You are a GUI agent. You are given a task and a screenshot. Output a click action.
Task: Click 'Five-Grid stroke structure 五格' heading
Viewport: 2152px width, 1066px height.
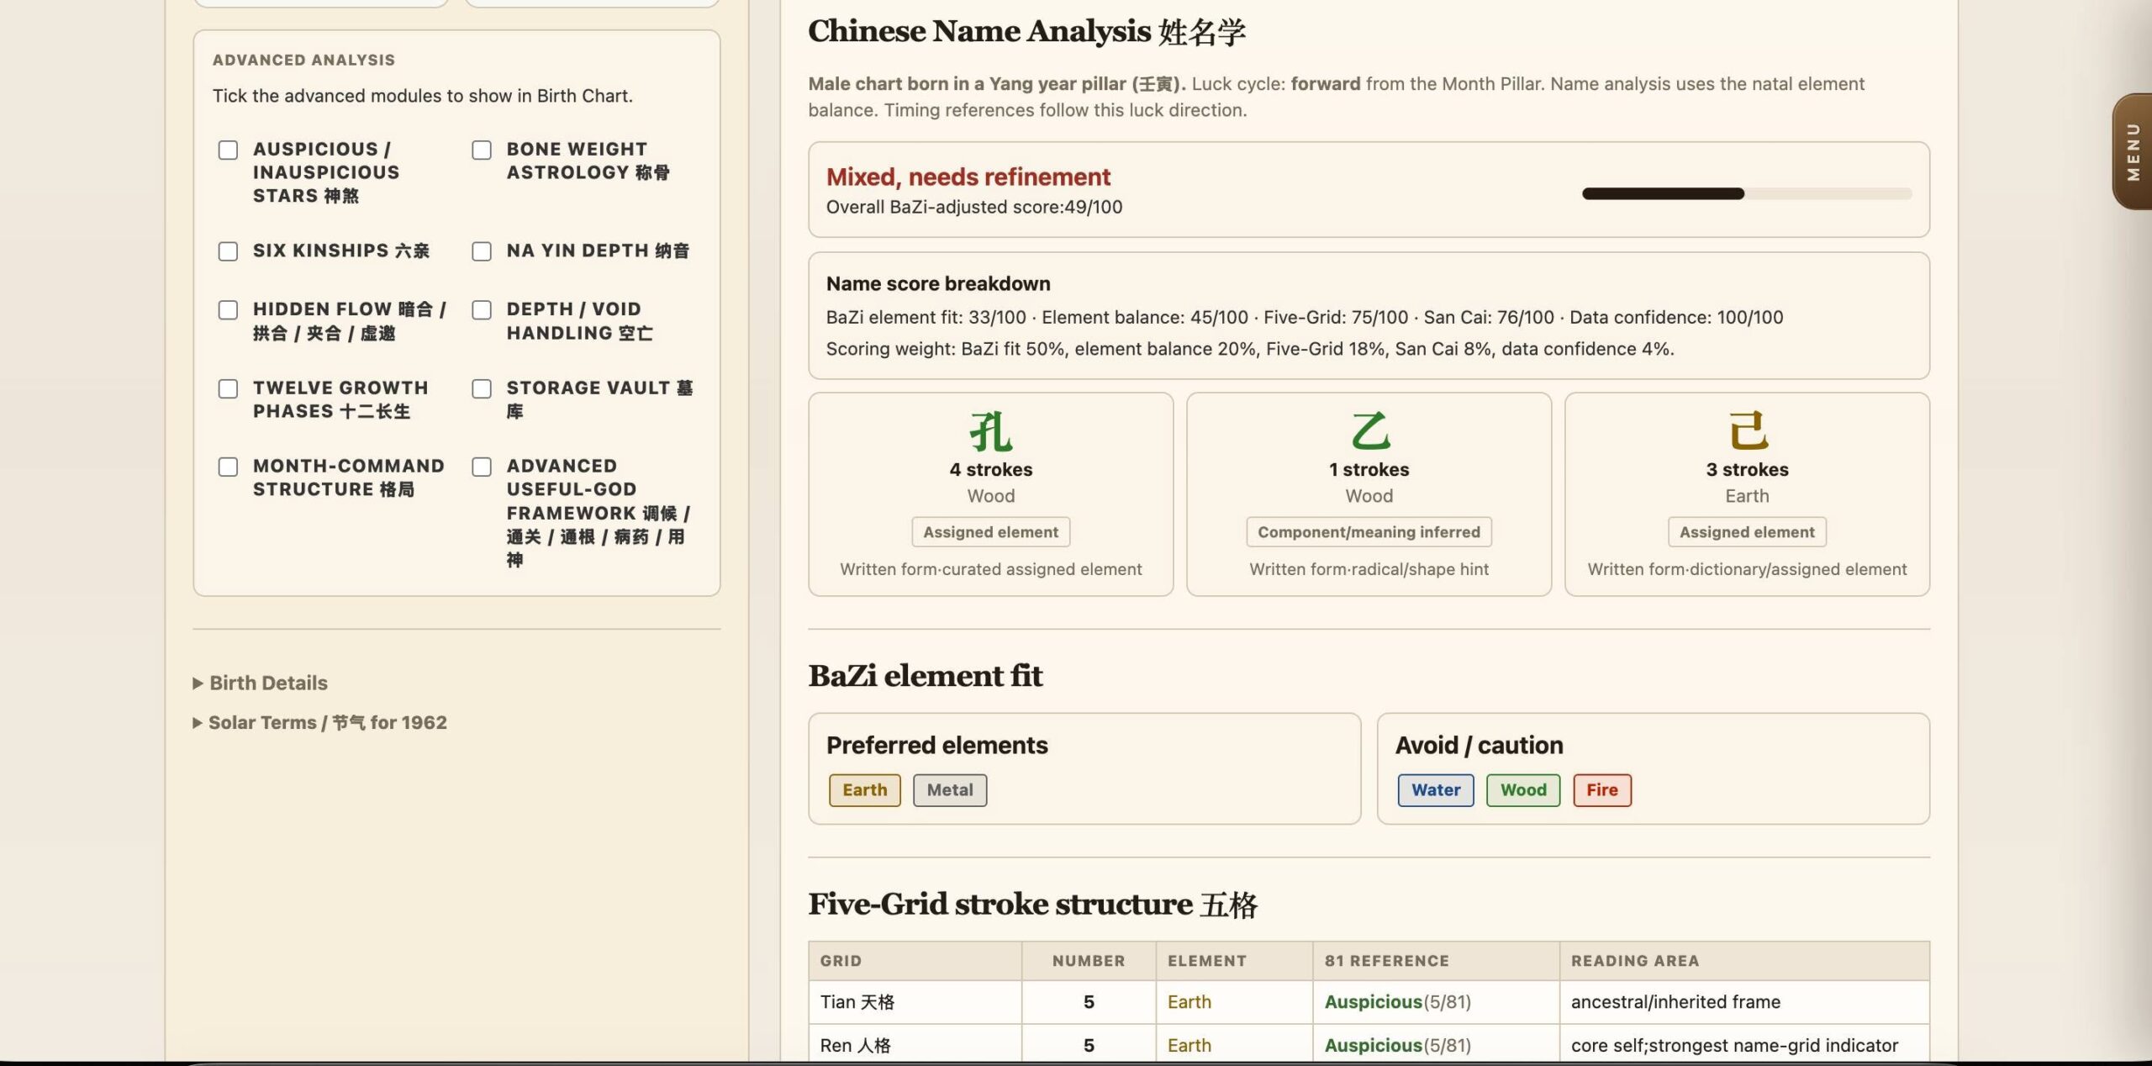(x=1032, y=905)
